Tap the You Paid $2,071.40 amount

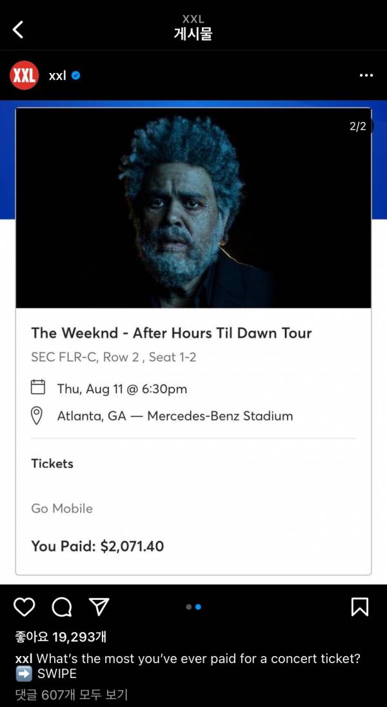97,546
